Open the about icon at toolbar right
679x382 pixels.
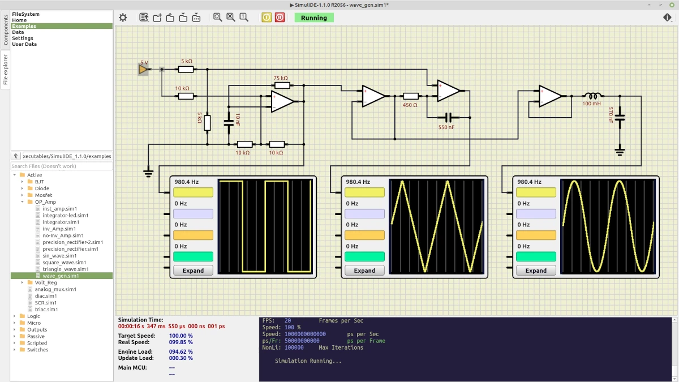click(x=668, y=18)
